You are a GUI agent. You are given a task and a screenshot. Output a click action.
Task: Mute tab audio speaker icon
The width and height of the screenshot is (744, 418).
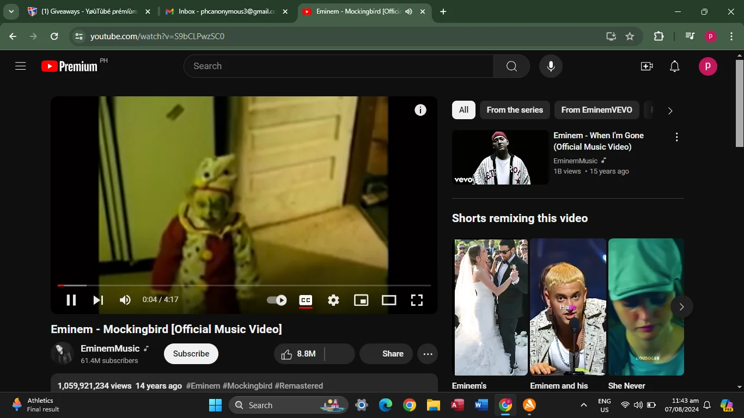pyautogui.click(x=409, y=11)
